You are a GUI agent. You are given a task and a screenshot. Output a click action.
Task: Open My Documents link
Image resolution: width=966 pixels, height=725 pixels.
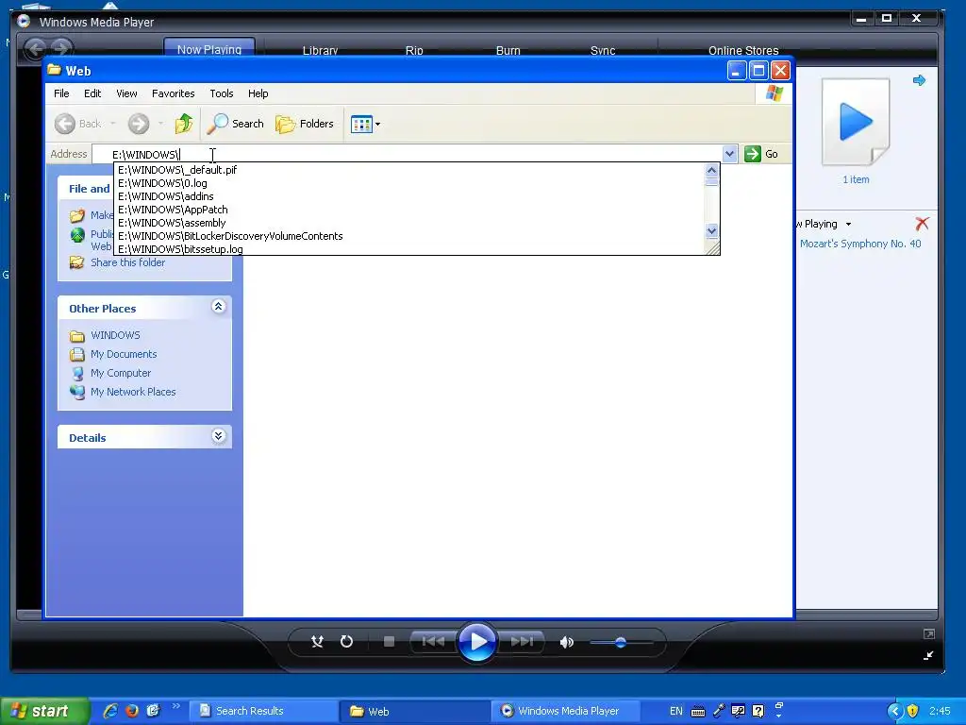pyautogui.click(x=124, y=355)
